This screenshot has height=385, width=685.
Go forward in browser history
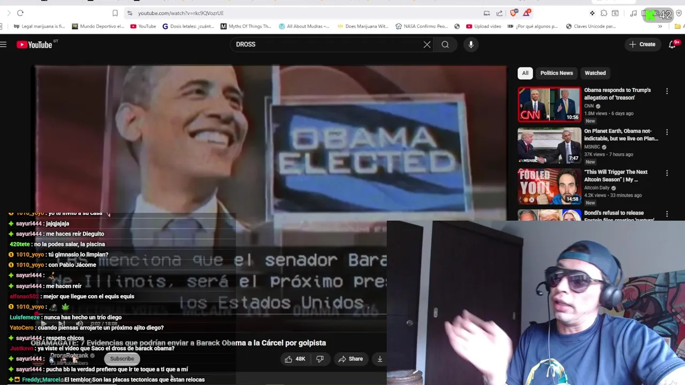(8, 13)
